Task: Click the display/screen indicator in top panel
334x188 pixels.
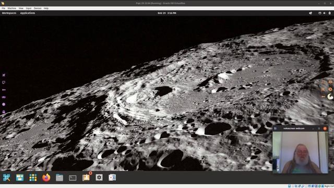Action: 320,13
